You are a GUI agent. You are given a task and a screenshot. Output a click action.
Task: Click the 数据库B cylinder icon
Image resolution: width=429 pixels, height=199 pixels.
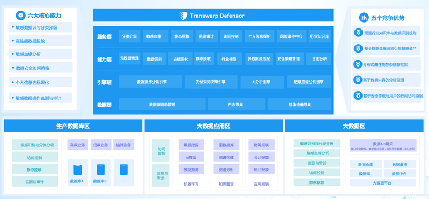tap(101, 169)
